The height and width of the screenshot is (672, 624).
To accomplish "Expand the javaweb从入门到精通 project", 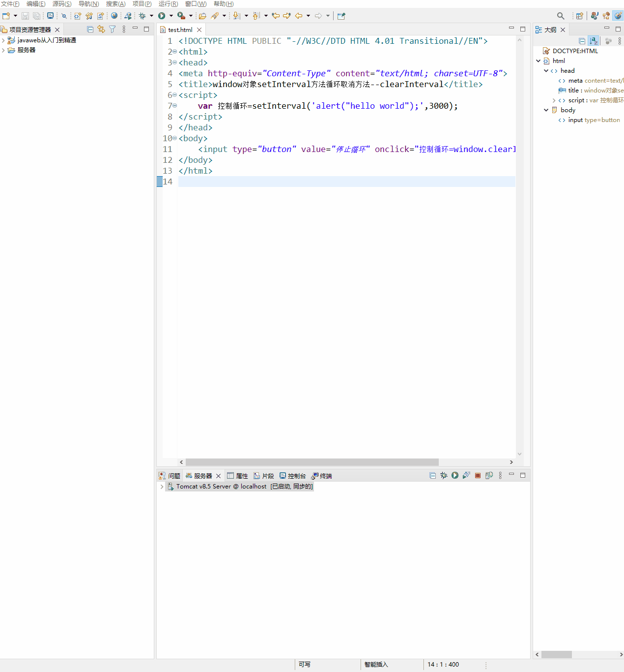I will [x=3, y=40].
